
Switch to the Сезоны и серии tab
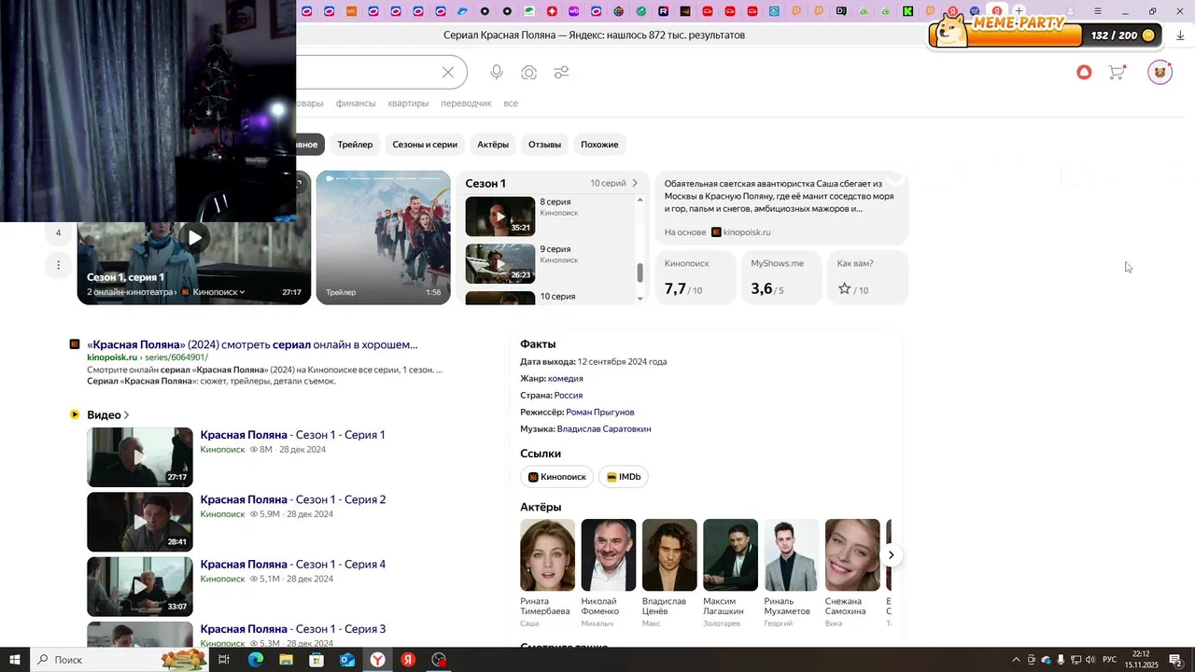click(x=425, y=145)
